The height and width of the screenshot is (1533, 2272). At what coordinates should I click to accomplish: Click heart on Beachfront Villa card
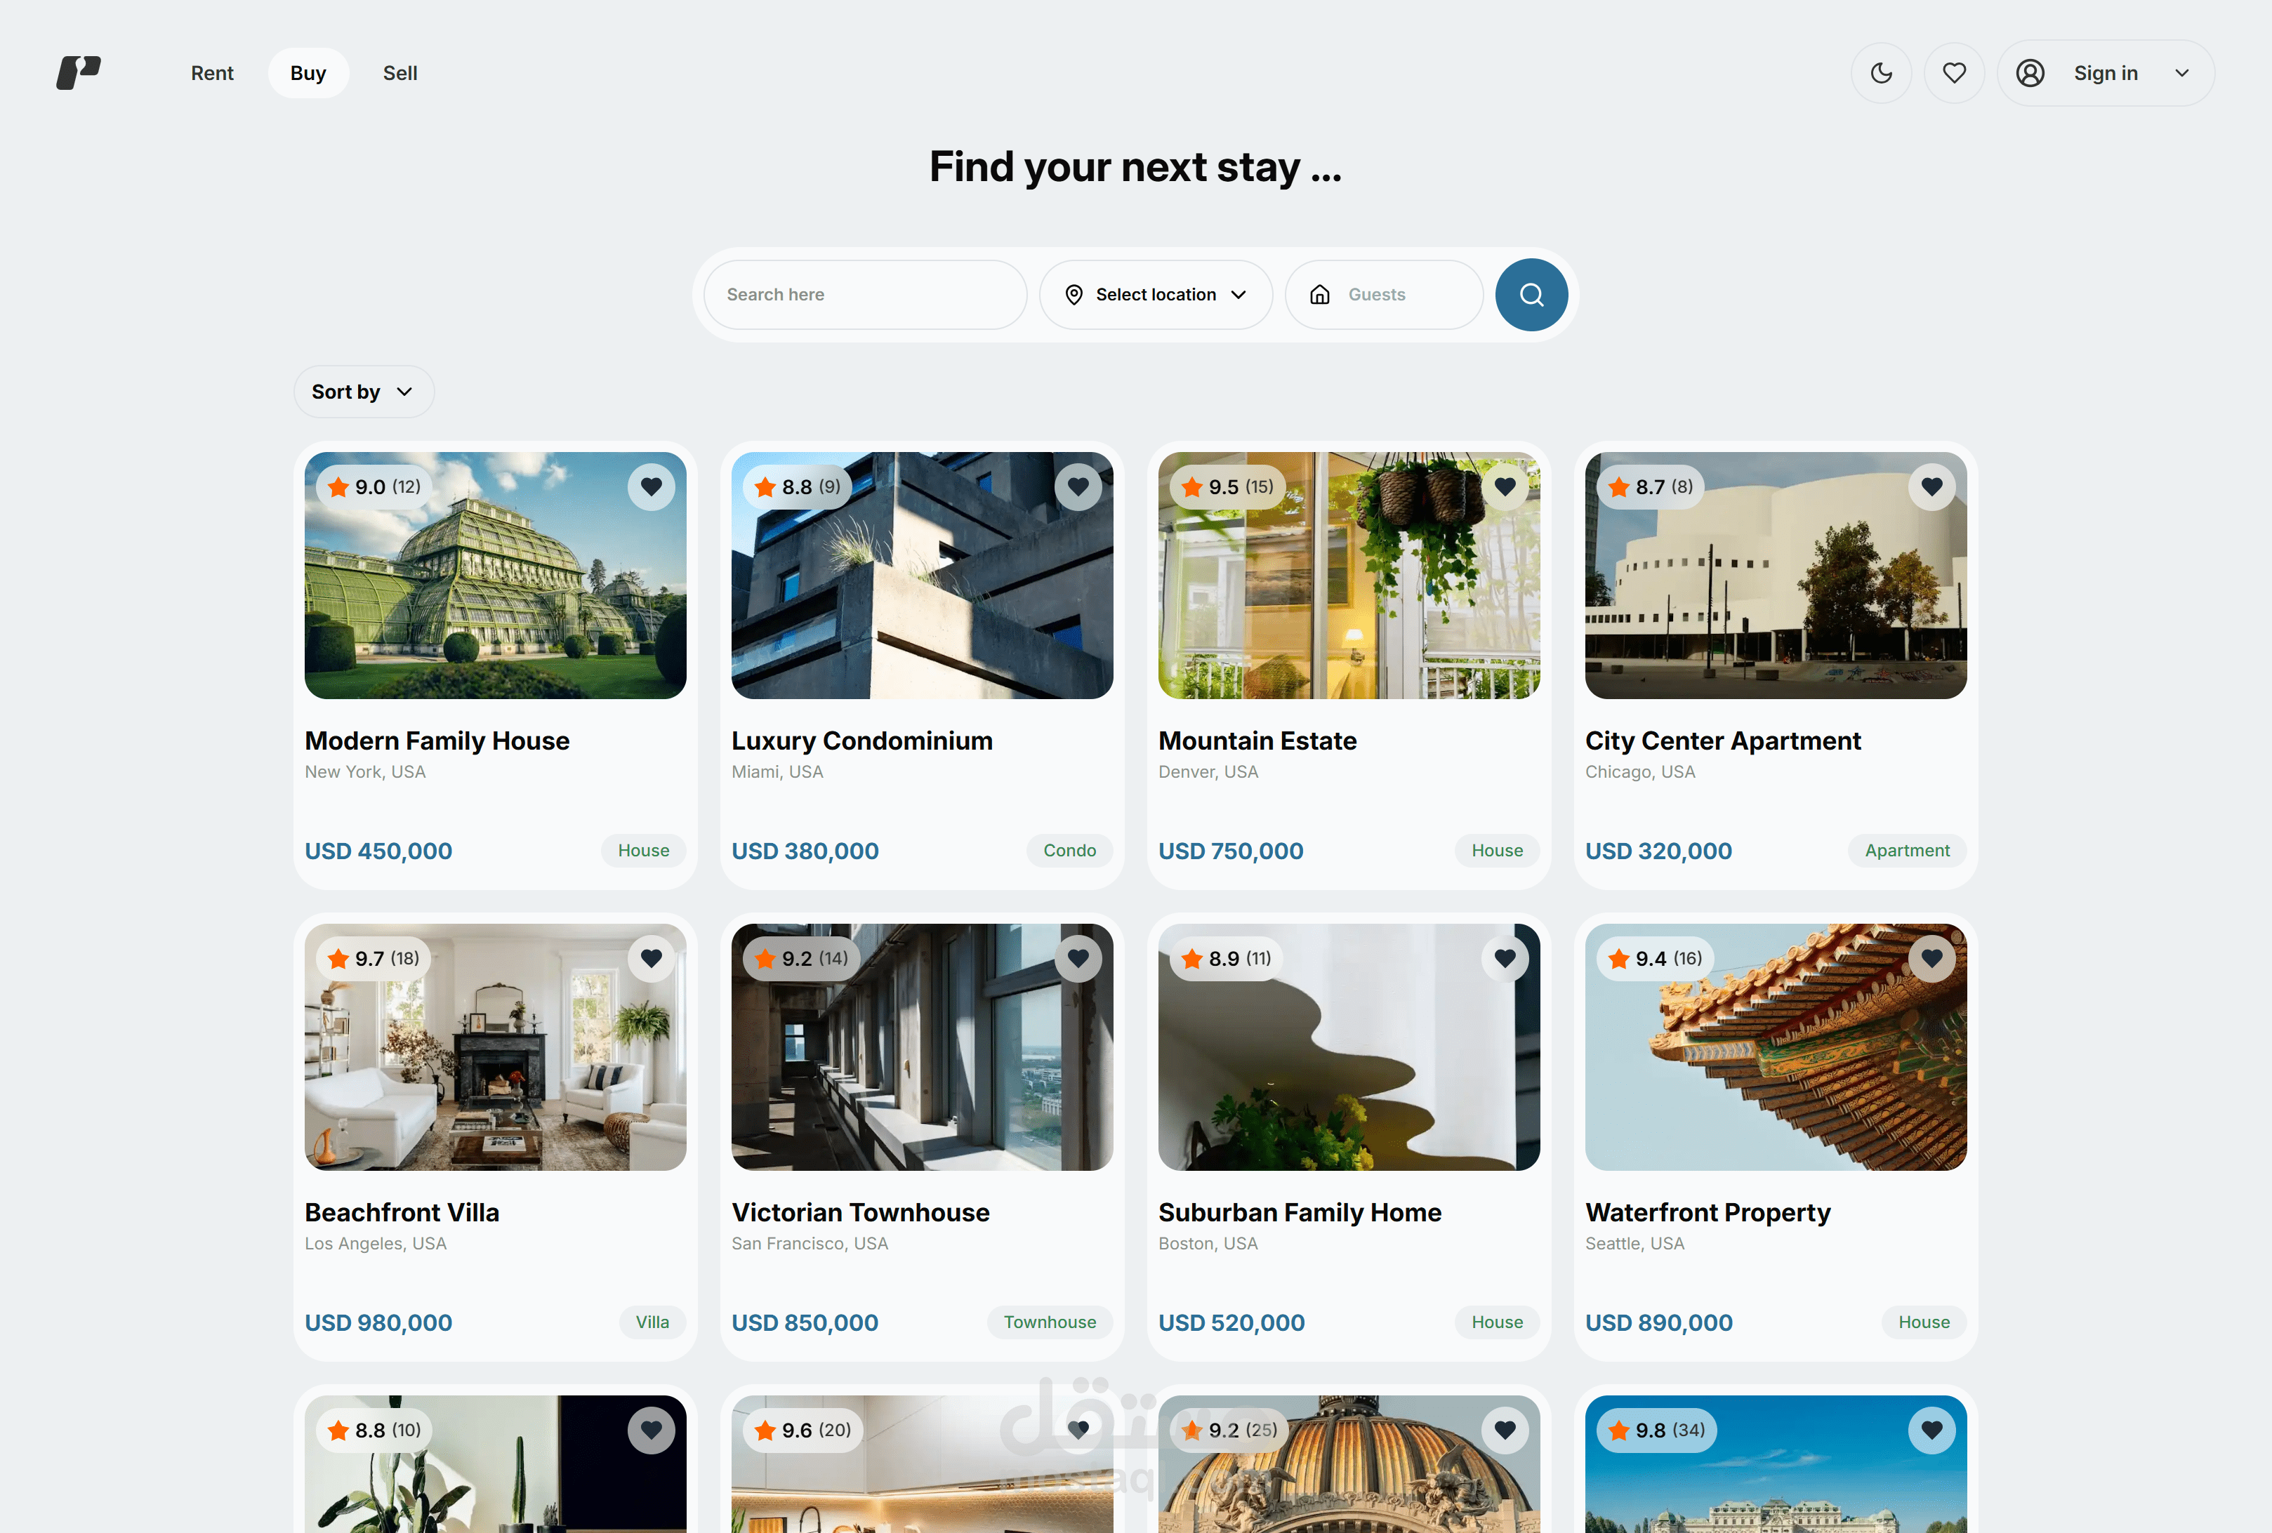[651, 958]
